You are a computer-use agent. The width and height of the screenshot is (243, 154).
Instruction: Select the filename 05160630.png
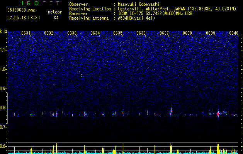pyautogui.click(x=21, y=10)
